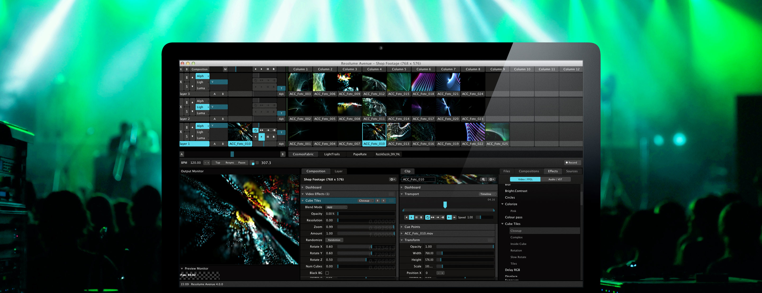
Task: Pause clip playback in the Transport panel
Action: click(x=417, y=218)
